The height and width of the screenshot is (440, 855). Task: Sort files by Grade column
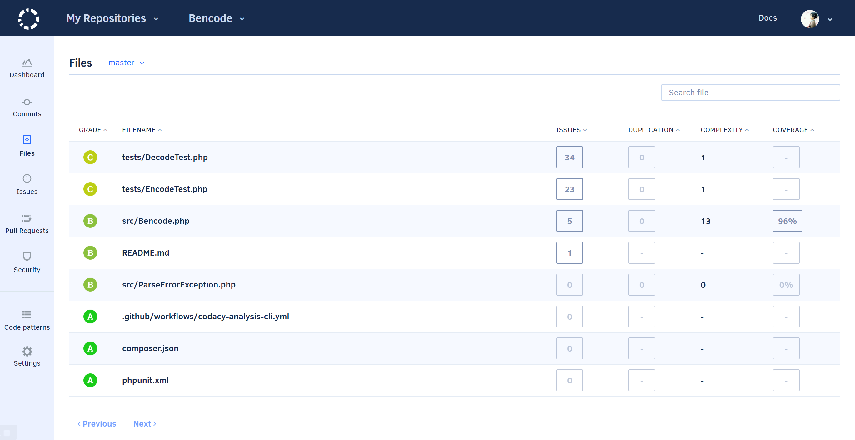tap(93, 130)
